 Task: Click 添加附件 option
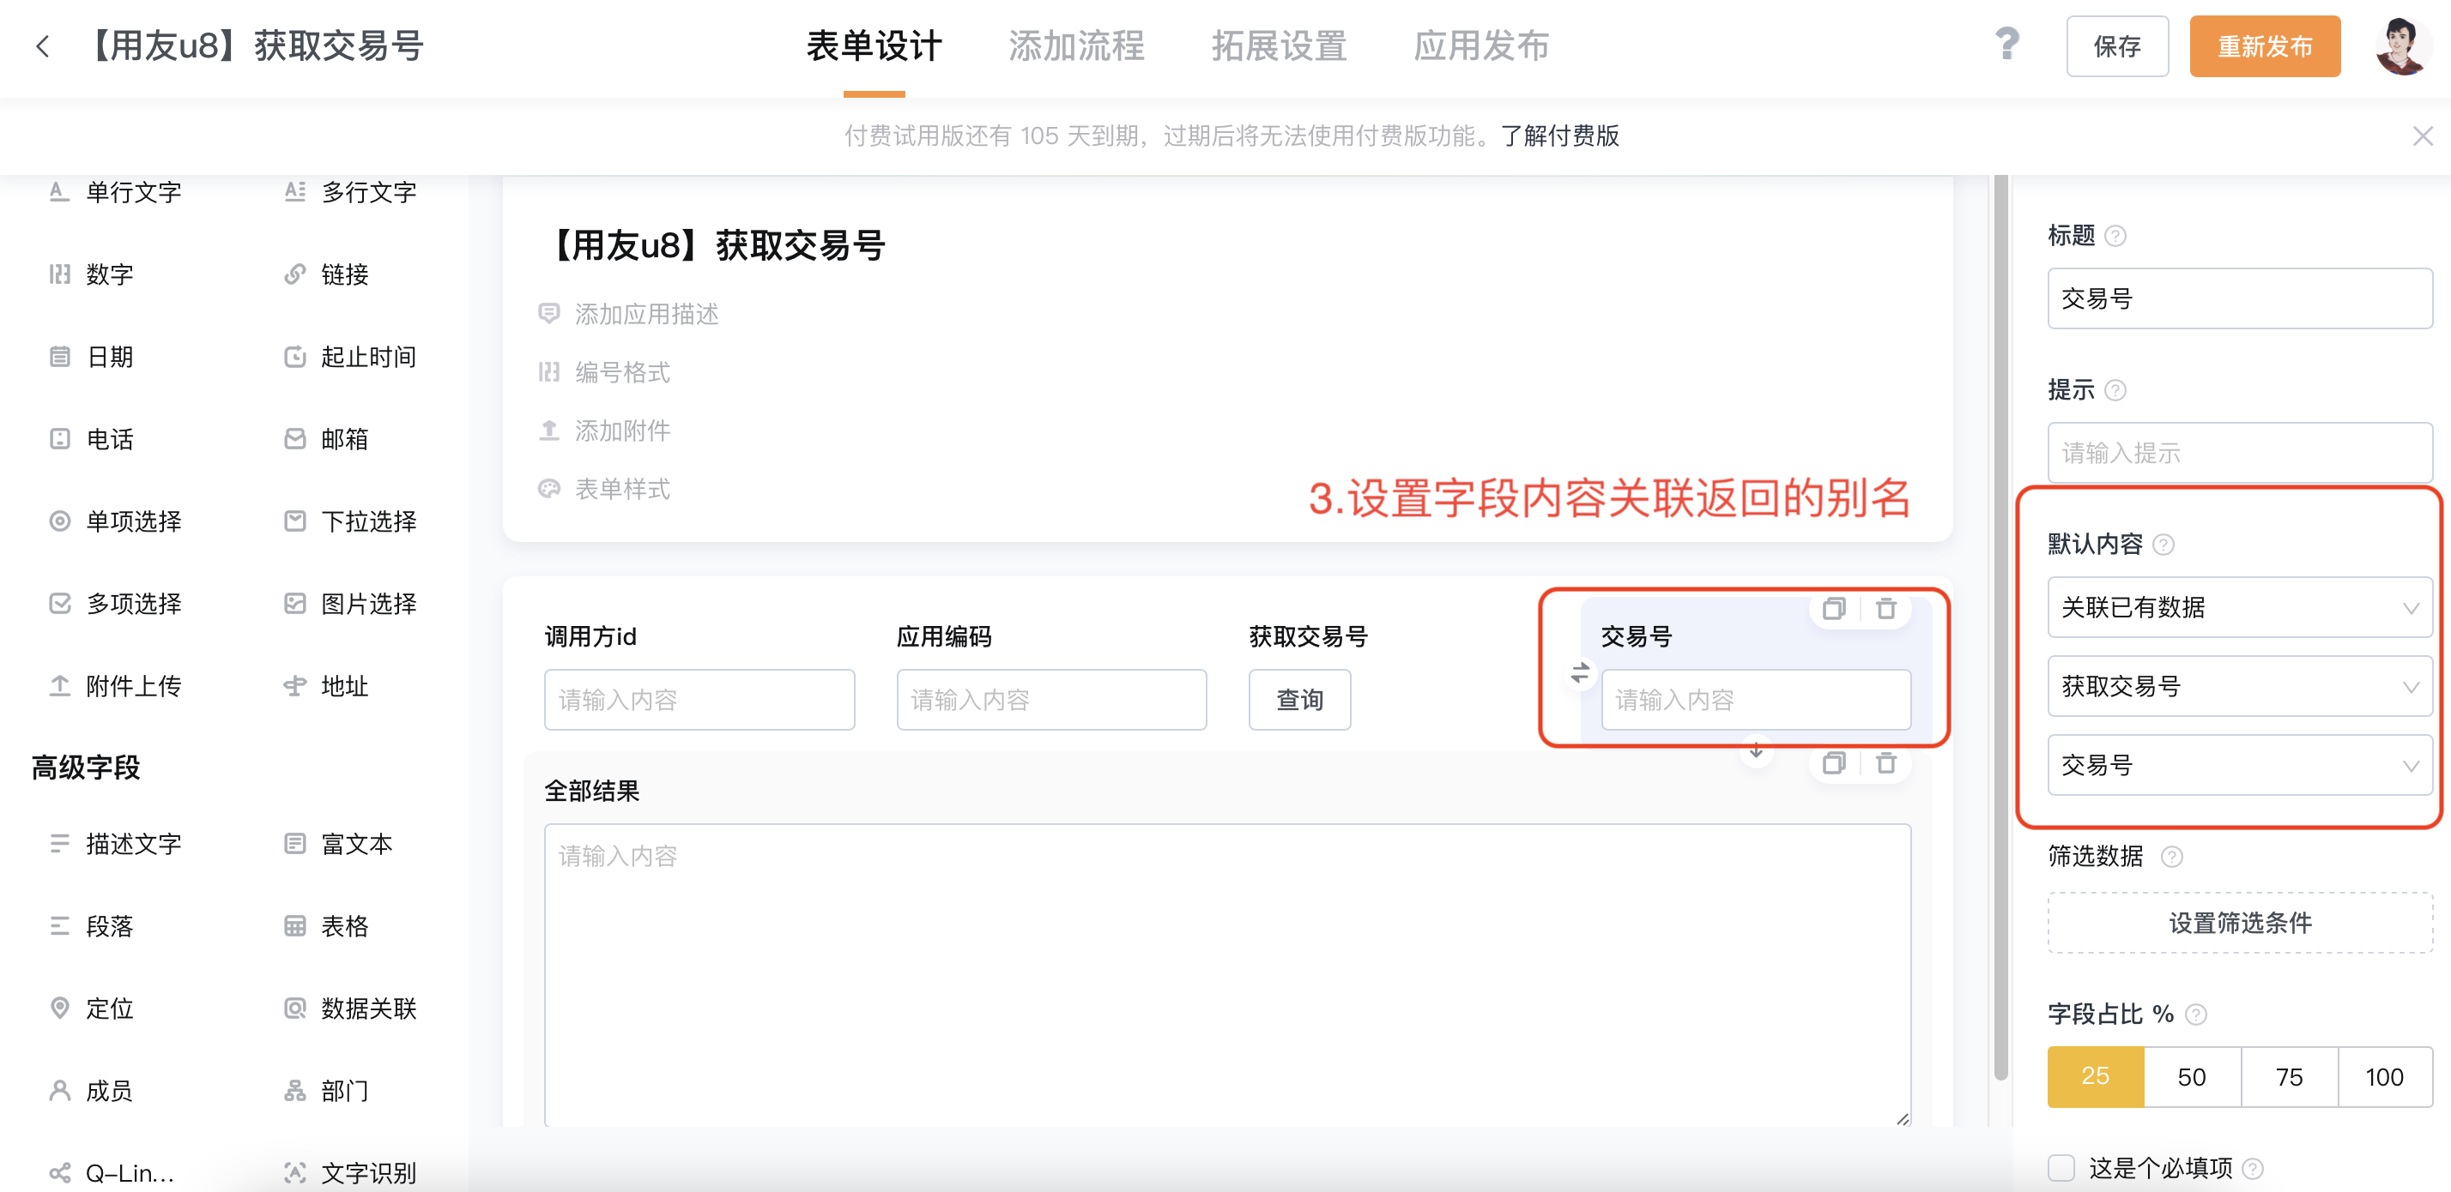tap(604, 430)
